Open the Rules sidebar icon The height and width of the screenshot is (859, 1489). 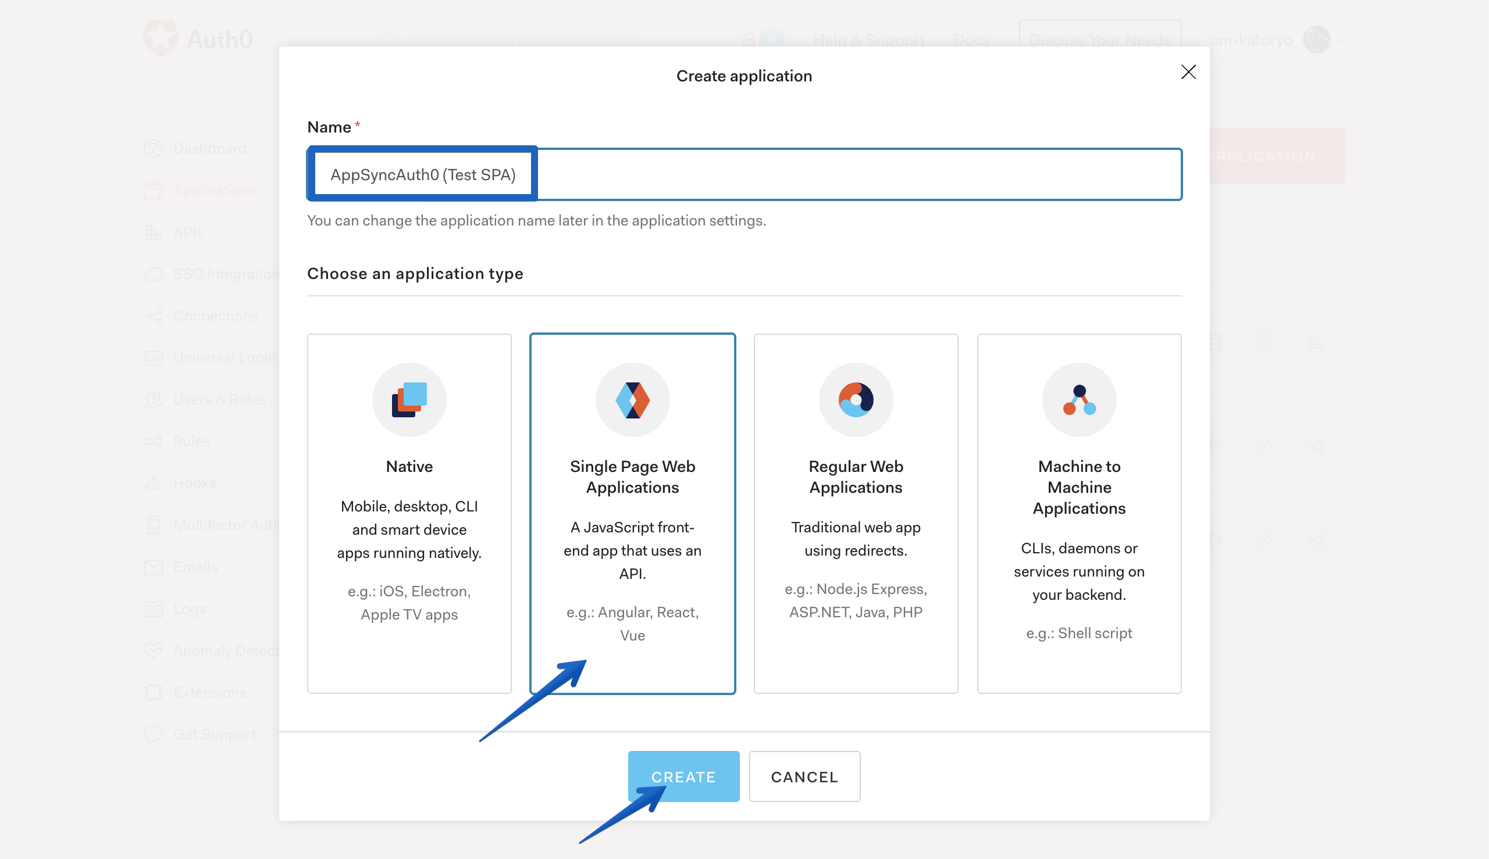[154, 441]
